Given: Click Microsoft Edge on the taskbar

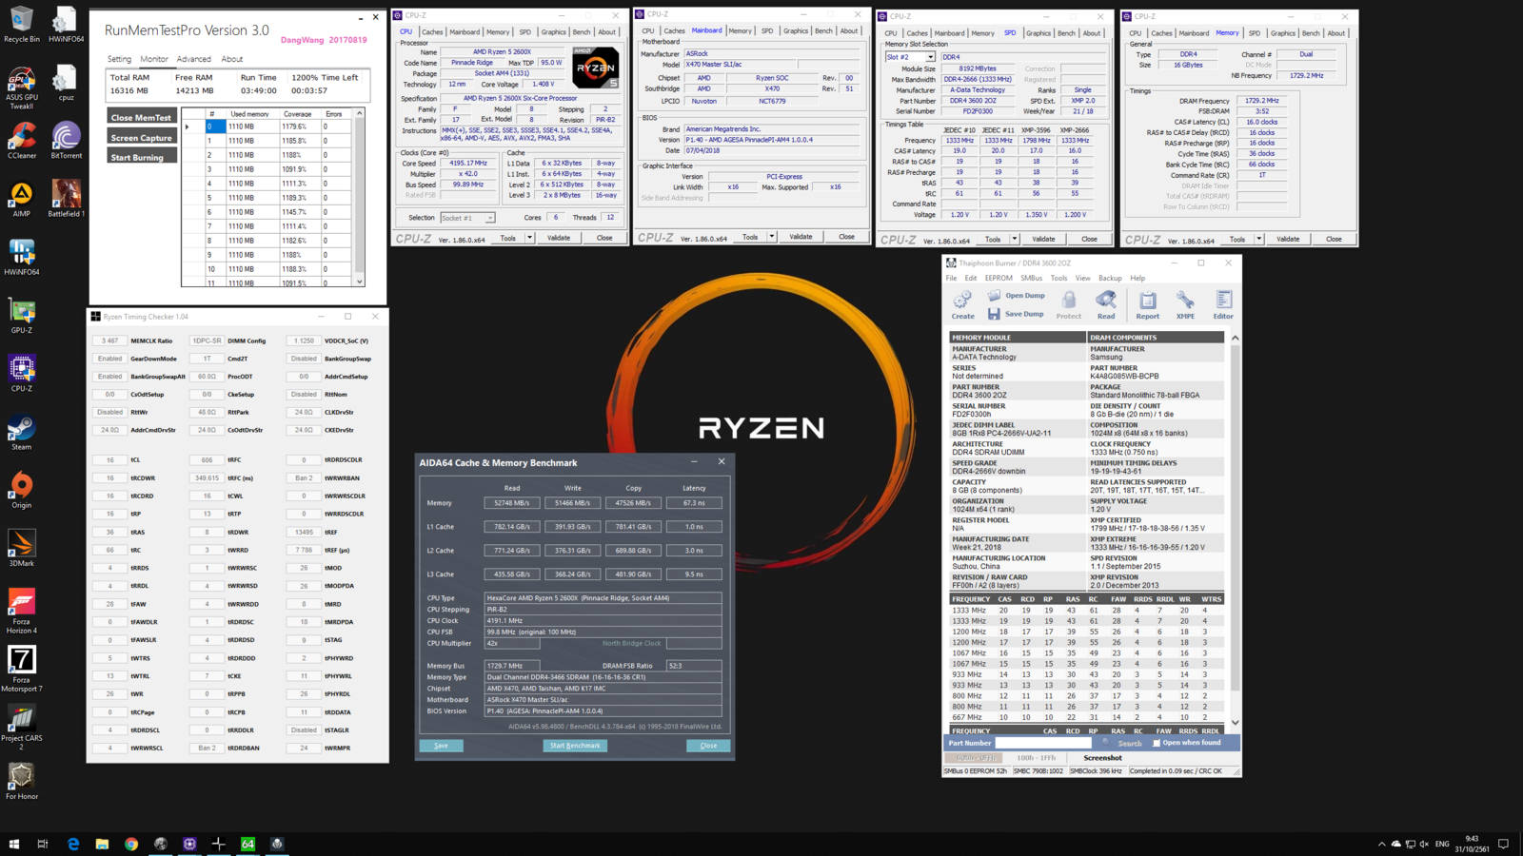Looking at the screenshot, I should 73,844.
